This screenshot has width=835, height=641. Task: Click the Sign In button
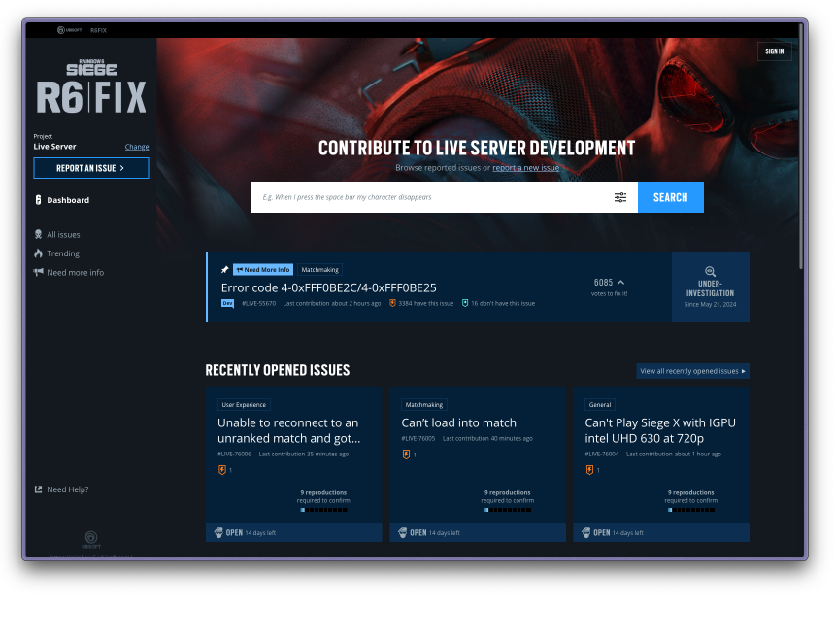774,51
